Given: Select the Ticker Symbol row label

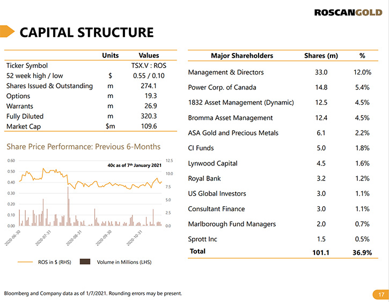Looking at the screenshot, I should click(27, 66).
